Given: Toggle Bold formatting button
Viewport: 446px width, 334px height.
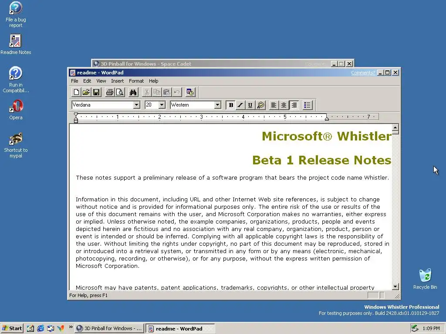Looking at the screenshot, I should pyautogui.click(x=231, y=105).
